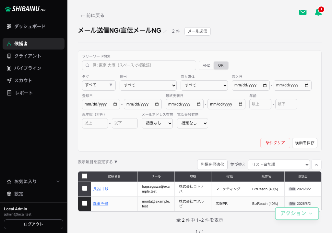Click the 検索を保存 button
This screenshot has width=332, height=233.
point(305,143)
